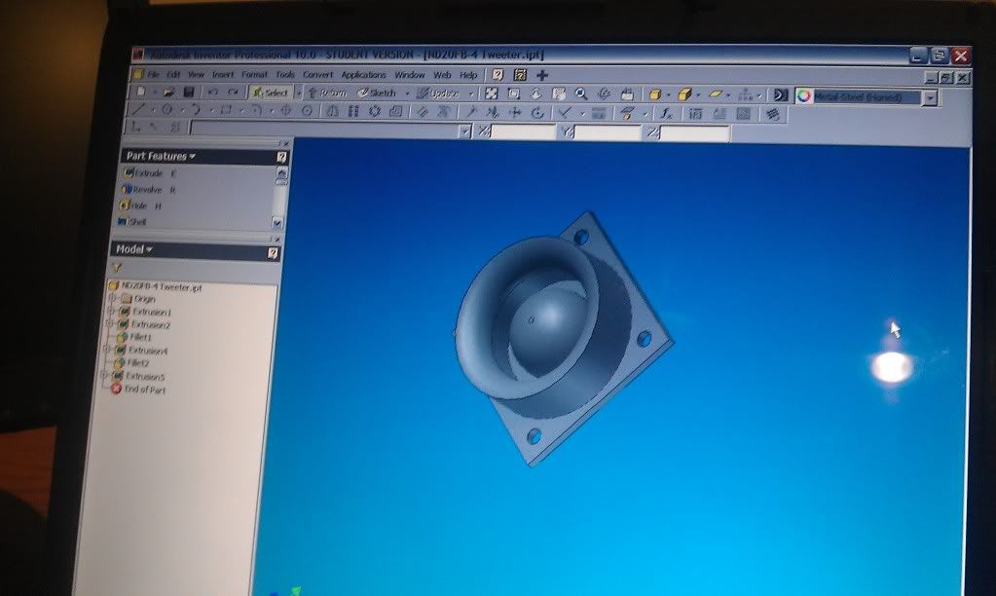Click the Parameters fx icon

coord(666,114)
